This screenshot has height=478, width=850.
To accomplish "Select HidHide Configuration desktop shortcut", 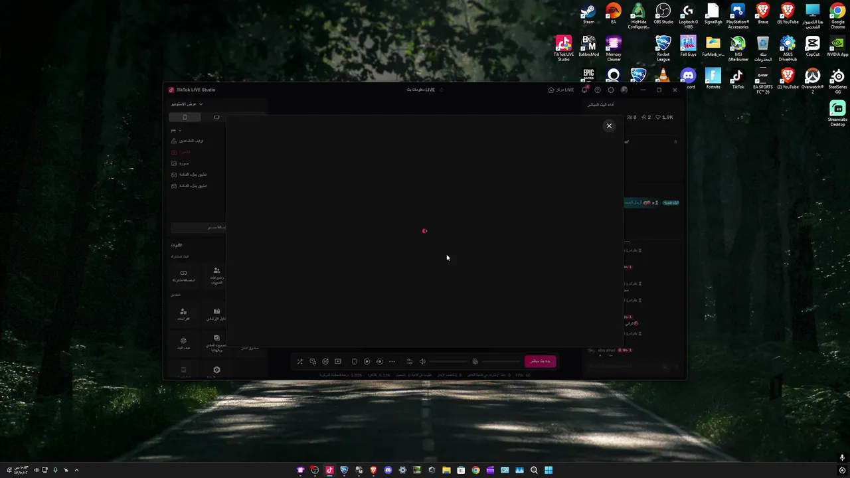I will click(638, 16).
